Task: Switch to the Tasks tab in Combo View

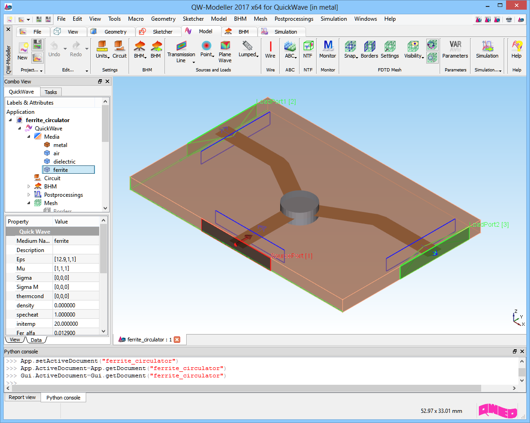Action: click(x=51, y=92)
